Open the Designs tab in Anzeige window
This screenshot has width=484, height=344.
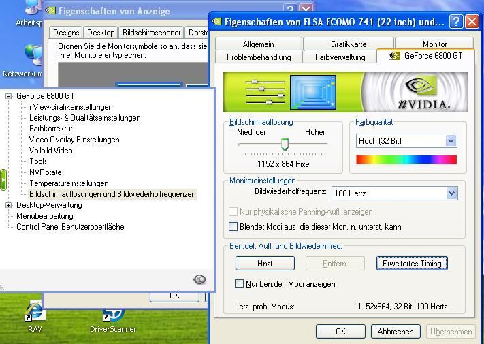[x=66, y=33]
